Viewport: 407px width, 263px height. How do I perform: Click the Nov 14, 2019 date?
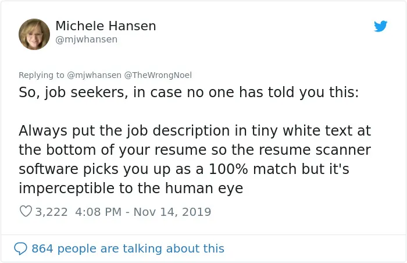[x=172, y=212]
